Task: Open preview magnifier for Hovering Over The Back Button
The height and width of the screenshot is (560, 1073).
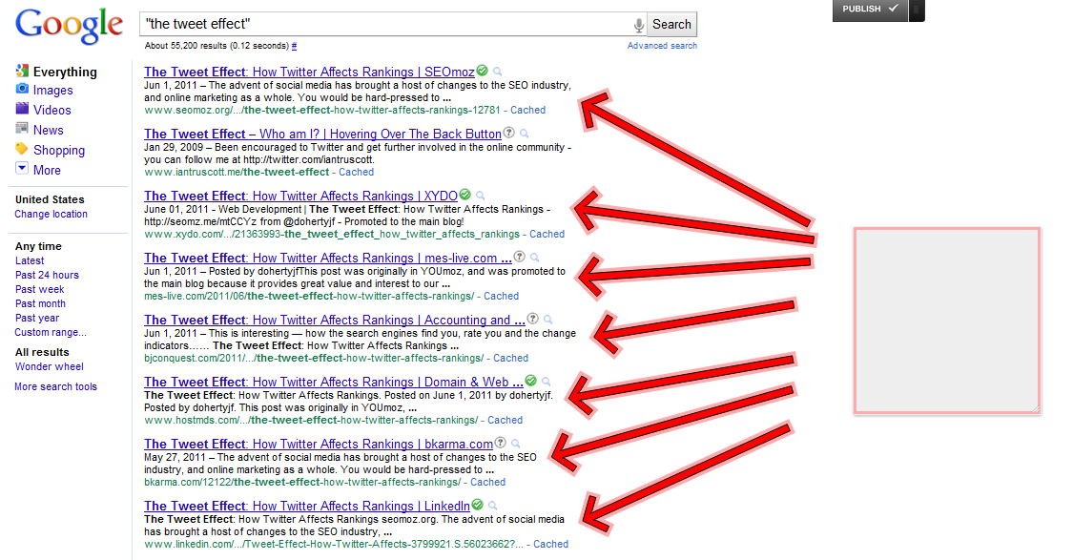Action: pyautogui.click(x=525, y=134)
